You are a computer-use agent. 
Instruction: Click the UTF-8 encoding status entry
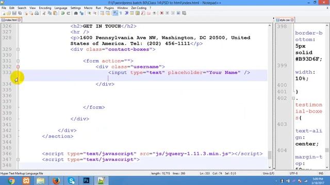tap(293, 174)
